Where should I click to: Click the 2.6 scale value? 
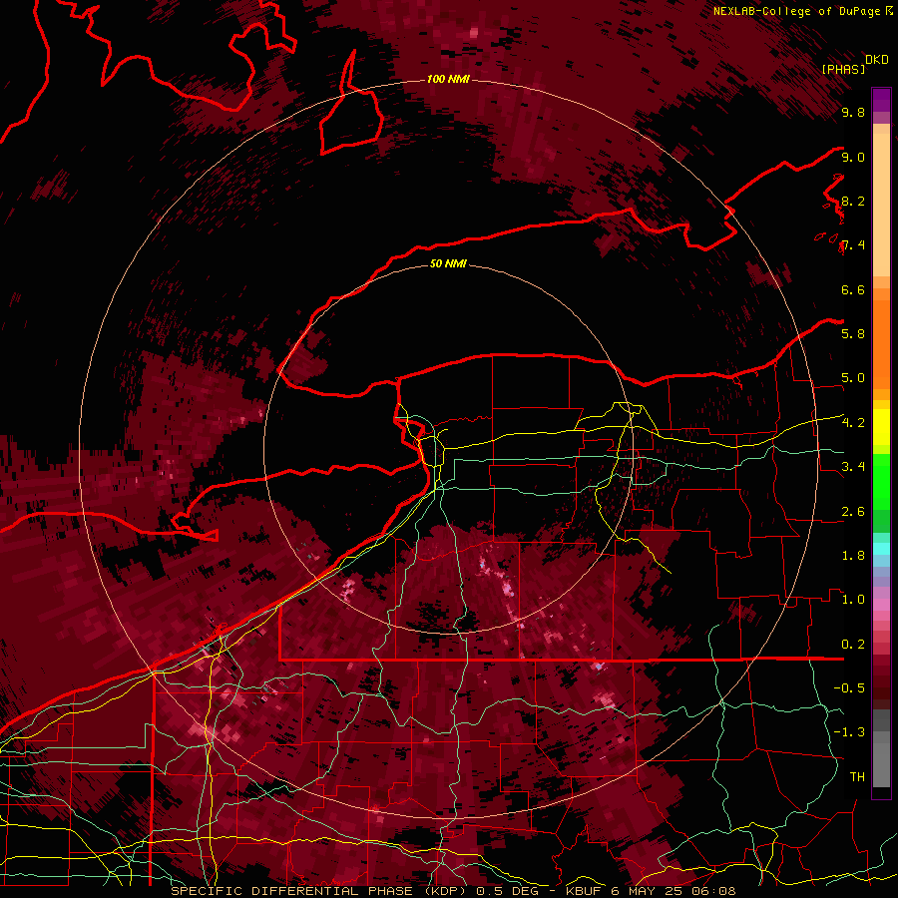[x=853, y=512]
